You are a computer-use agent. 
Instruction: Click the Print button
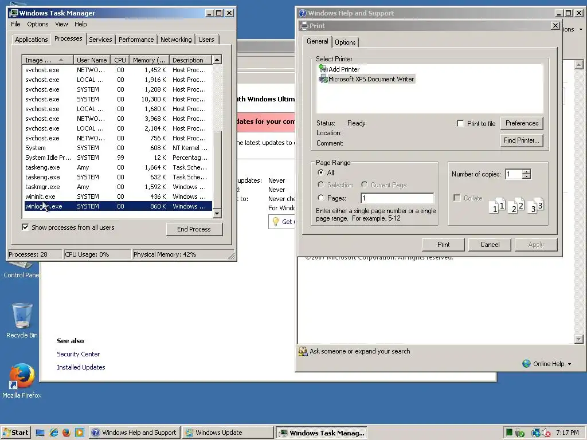tap(443, 244)
